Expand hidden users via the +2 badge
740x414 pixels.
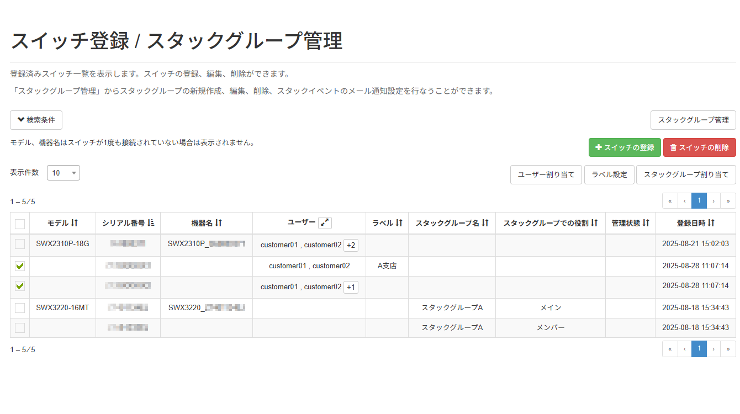coord(352,245)
